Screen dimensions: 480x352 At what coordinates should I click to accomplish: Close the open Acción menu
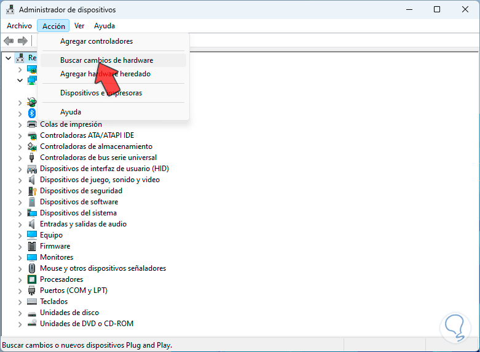(53, 26)
